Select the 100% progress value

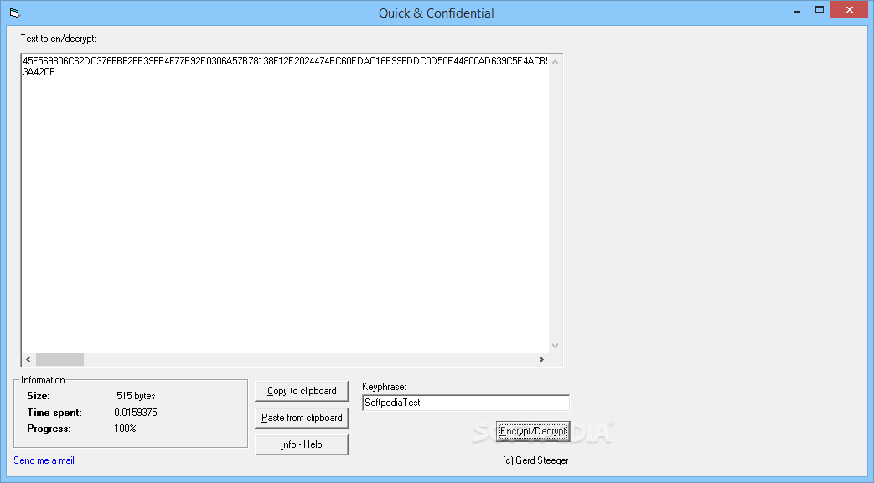tap(125, 429)
